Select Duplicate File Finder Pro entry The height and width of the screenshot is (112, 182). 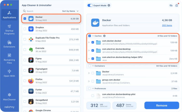pos(51,39)
